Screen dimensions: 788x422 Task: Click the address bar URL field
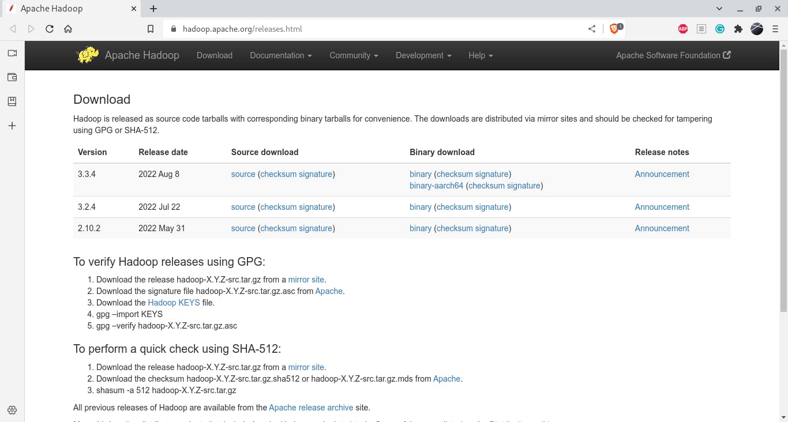tap(375, 29)
